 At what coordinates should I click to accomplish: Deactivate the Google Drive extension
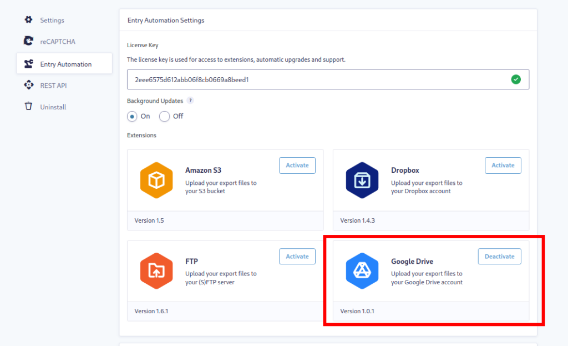[500, 257]
